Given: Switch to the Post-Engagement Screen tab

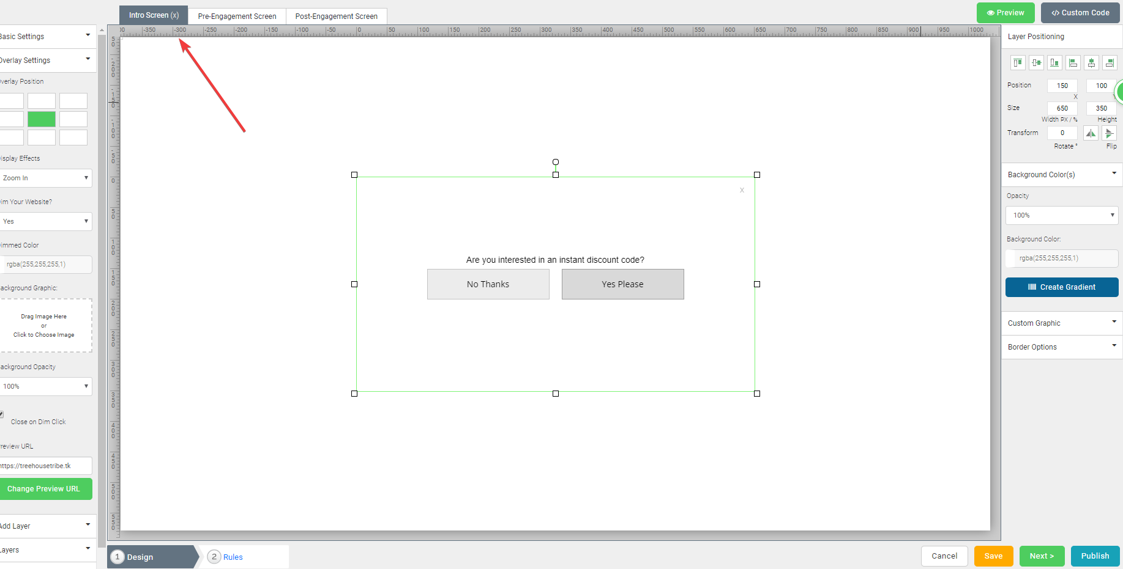Looking at the screenshot, I should 336,17.
